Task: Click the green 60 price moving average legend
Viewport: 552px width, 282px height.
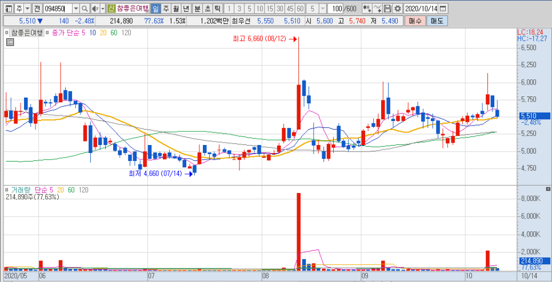Action: pyautogui.click(x=114, y=33)
